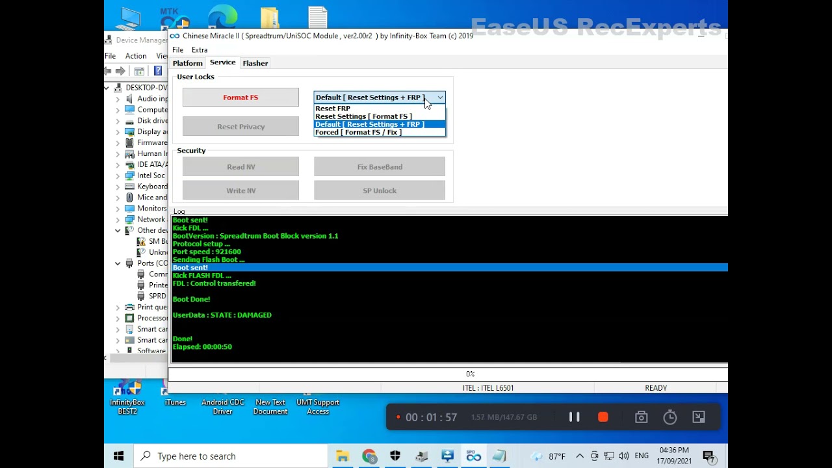Stop the recording with red square button
Screen dimensions: 832x468
click(603, 417)
